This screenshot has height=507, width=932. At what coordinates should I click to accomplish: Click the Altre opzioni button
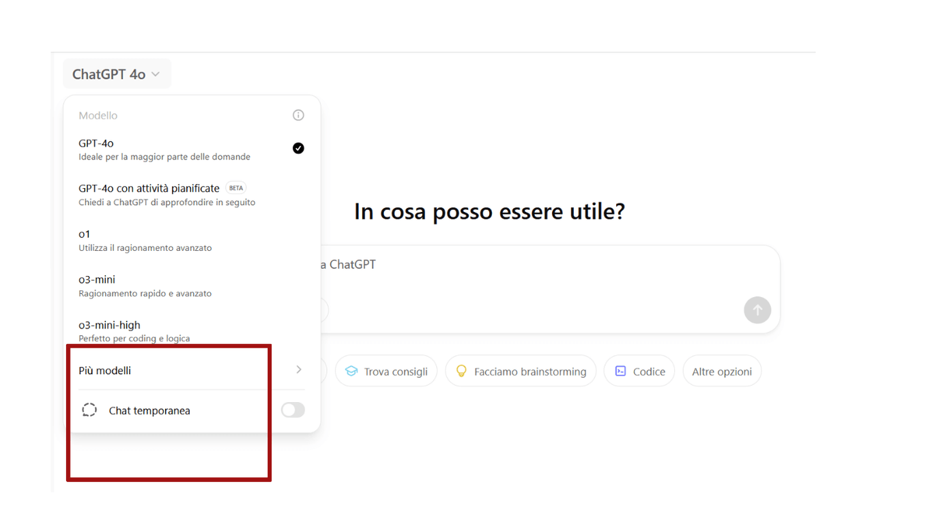pyautogui.click(x=722, y=371)
